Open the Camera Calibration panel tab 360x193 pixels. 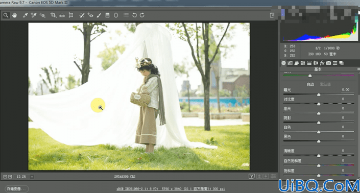(x=328, y=63)
